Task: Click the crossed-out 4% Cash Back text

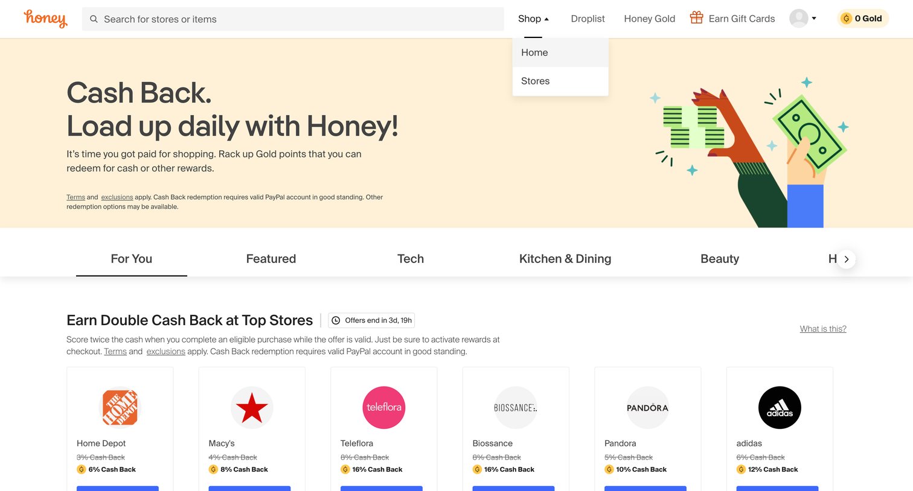Action: pos(233,457)
